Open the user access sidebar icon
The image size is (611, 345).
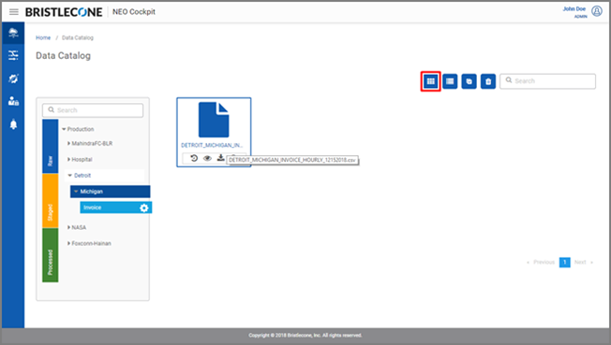click(x=13, y=101)
